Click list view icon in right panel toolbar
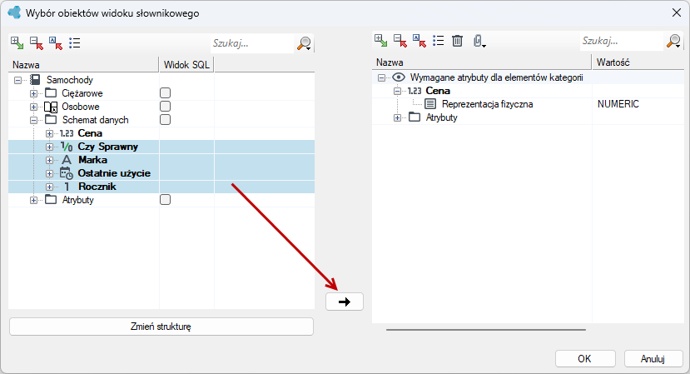Viewport: 690px width, 374px height. pyautogui.click(x=439, y=41)
